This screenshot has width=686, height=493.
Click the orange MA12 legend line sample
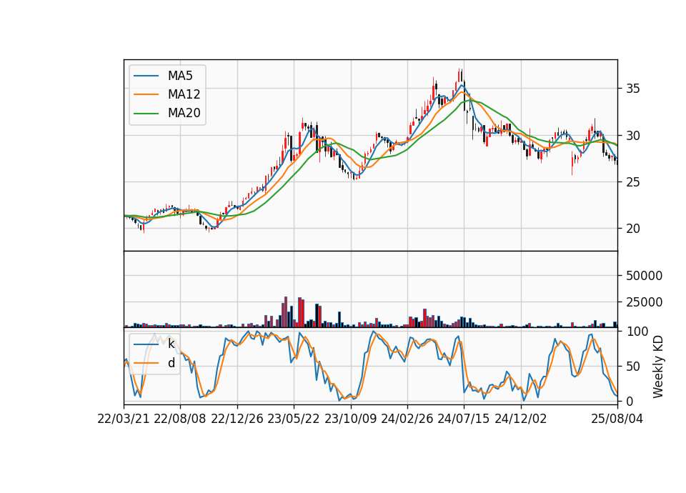coord(146,94)
